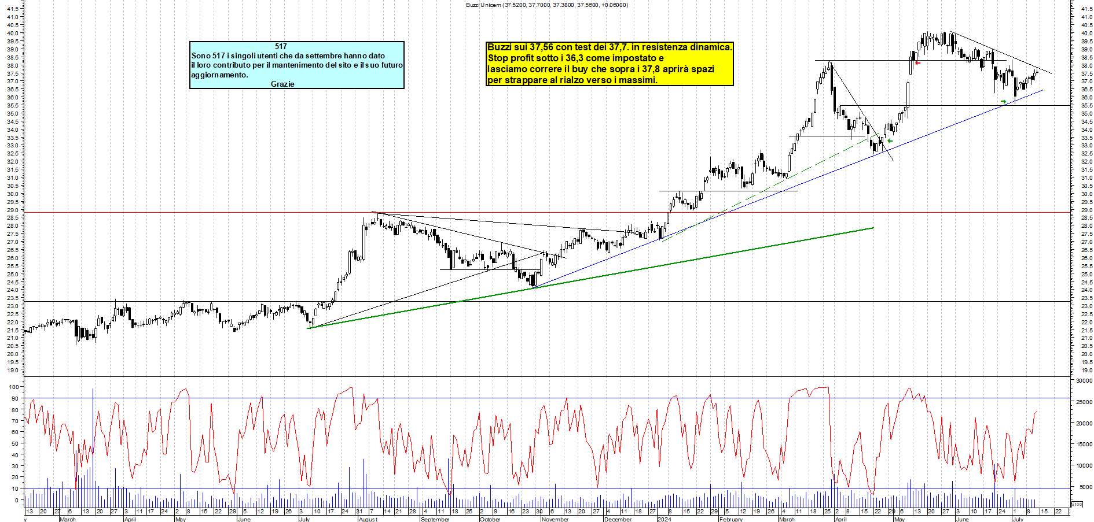Click the March label that follows February
The width and height of the screenshot is (1094, 522).
click(787, 519)
